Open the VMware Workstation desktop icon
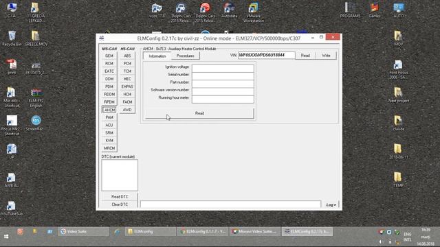The width and height of the screenshot is (440, 247). click(254, 12)
